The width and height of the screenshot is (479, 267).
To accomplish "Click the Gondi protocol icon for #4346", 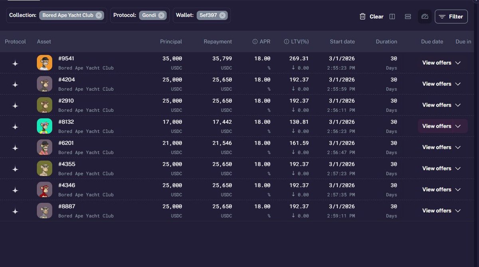I will (x=15, y=190).
